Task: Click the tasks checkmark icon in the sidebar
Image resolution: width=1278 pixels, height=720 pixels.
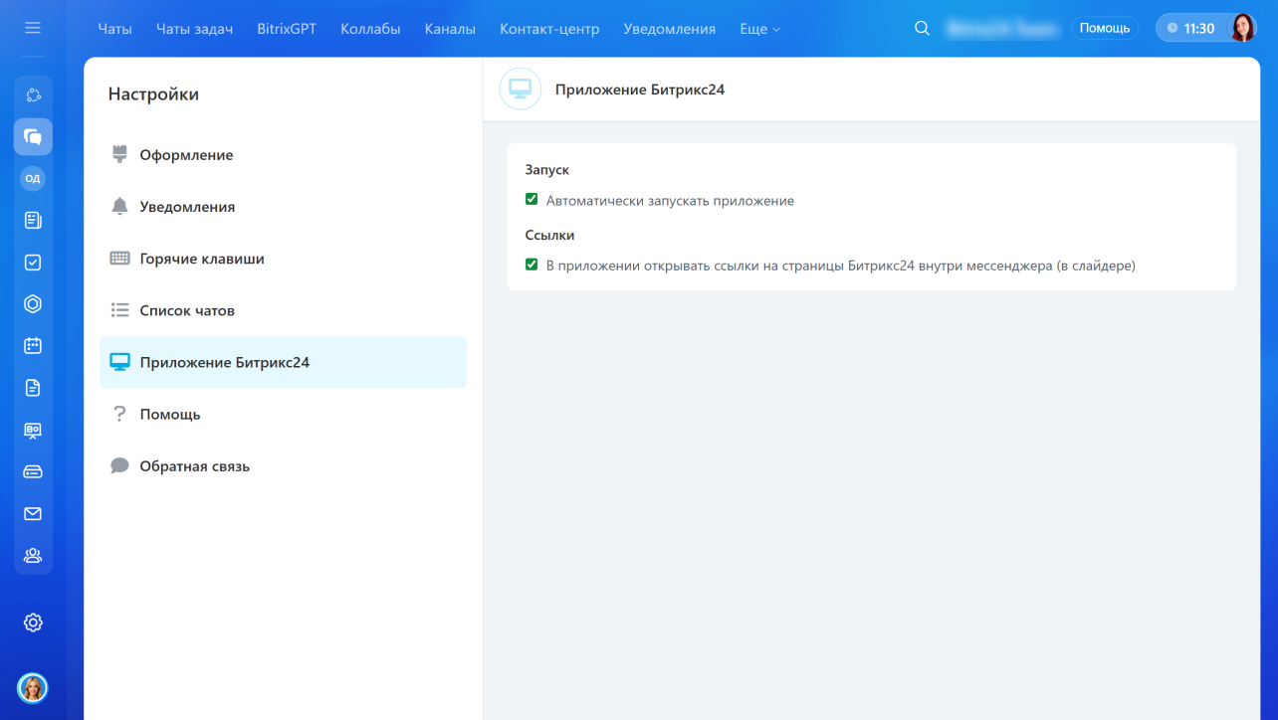Action: (33, 263)
